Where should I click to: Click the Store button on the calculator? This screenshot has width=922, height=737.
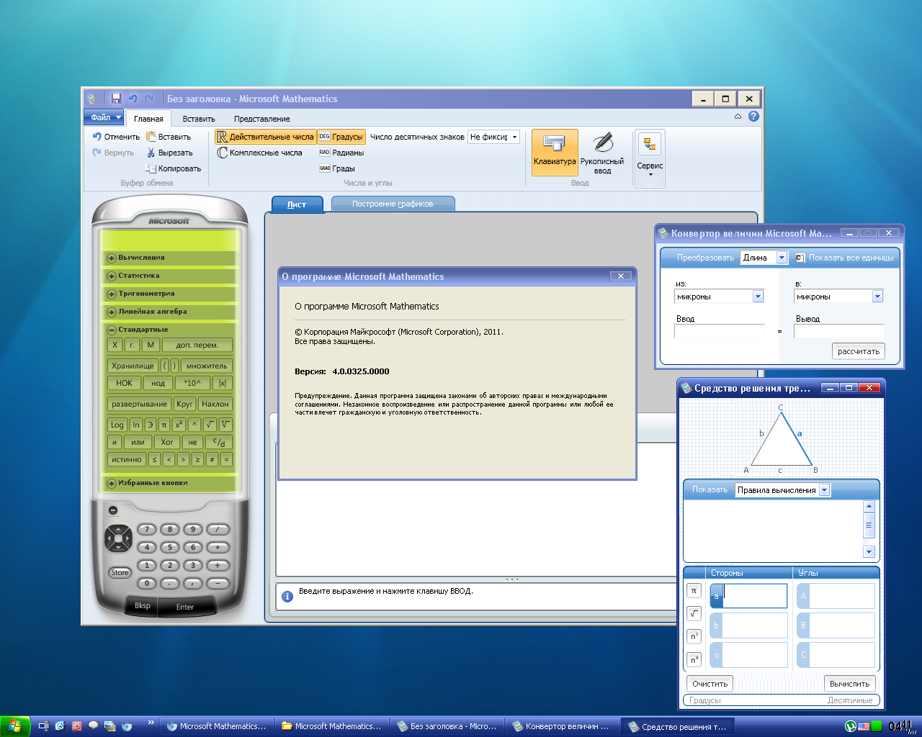[x=120, y=573]
